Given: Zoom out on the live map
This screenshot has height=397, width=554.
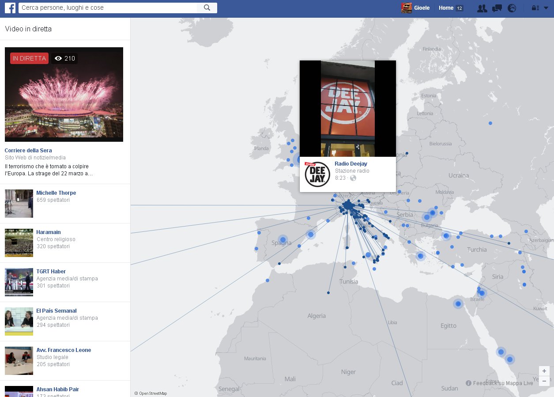Looking at the screenshot, I should coord(544,381).
